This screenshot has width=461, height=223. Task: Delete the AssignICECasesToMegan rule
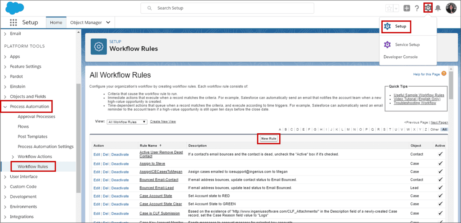pos(106,172)
